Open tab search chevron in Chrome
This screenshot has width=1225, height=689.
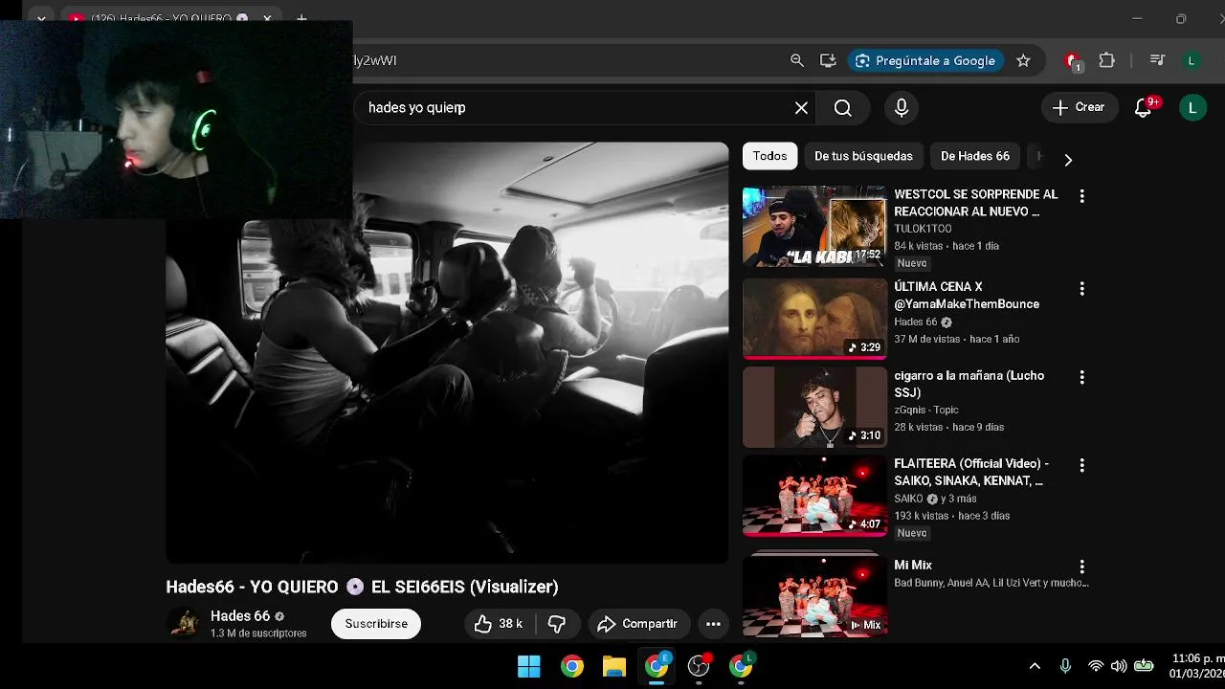pos(41,18)
